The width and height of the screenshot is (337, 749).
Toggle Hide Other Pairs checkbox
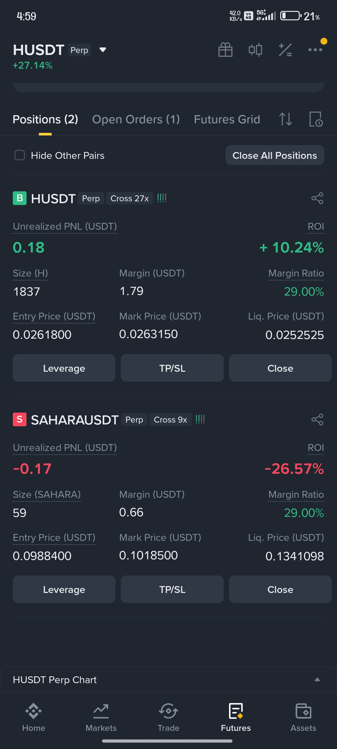pos(20,155)
